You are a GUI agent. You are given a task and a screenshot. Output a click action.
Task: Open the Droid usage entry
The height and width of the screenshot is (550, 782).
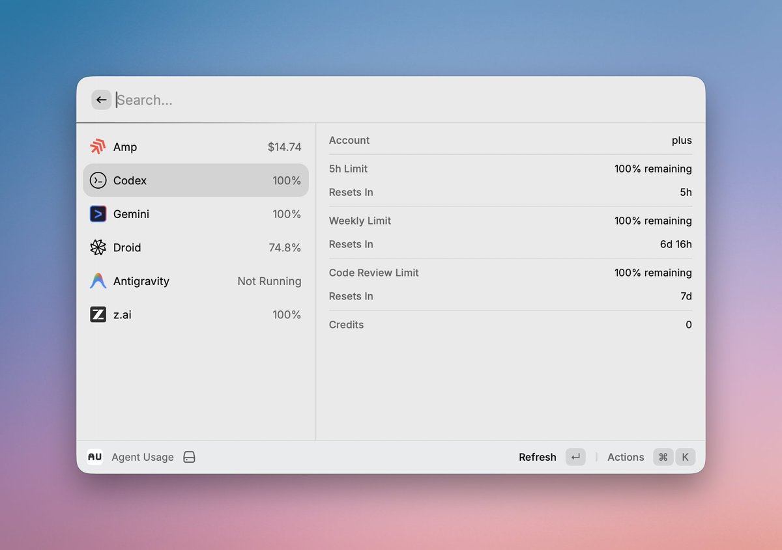[195, 247]
